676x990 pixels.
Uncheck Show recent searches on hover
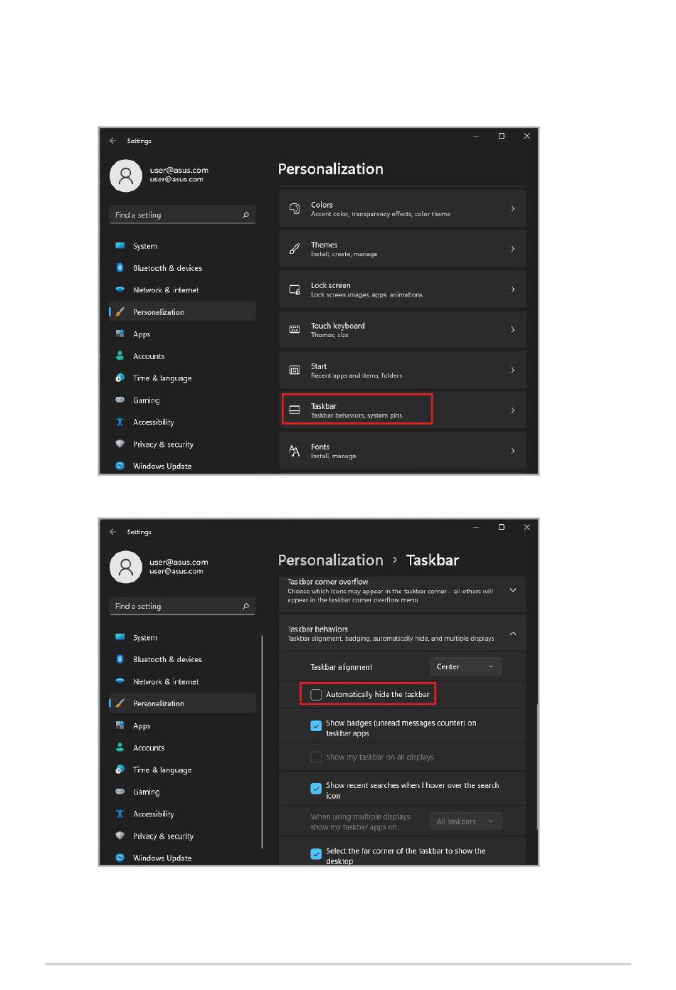pyautogui.click(x=316, y=789)
